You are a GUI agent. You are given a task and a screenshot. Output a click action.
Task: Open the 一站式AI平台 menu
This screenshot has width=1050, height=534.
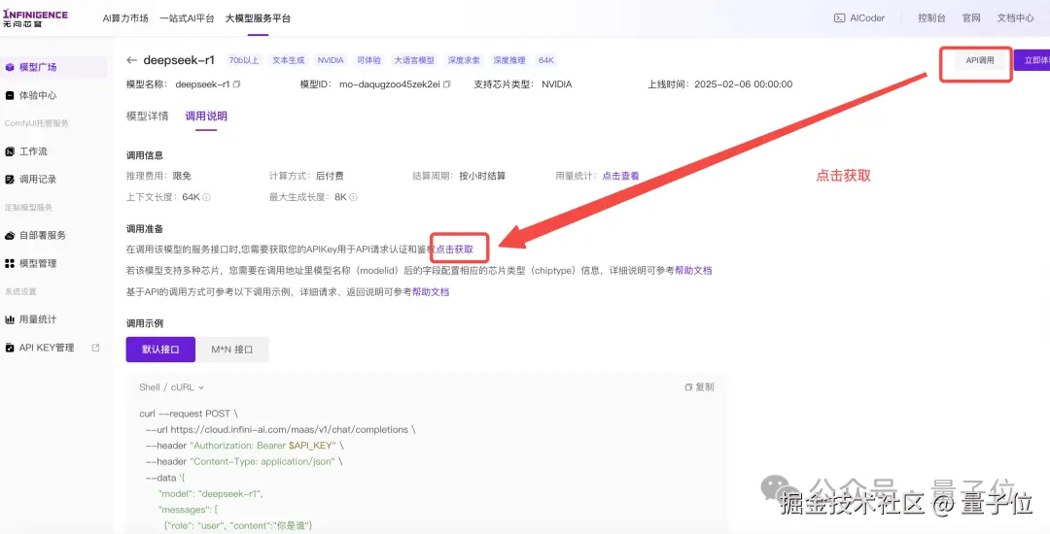click(x=187, y=18)
